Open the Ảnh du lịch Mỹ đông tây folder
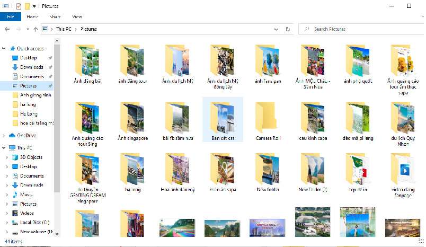 click(223, 67)
